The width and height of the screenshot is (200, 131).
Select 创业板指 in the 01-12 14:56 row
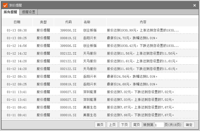[90, 46]
